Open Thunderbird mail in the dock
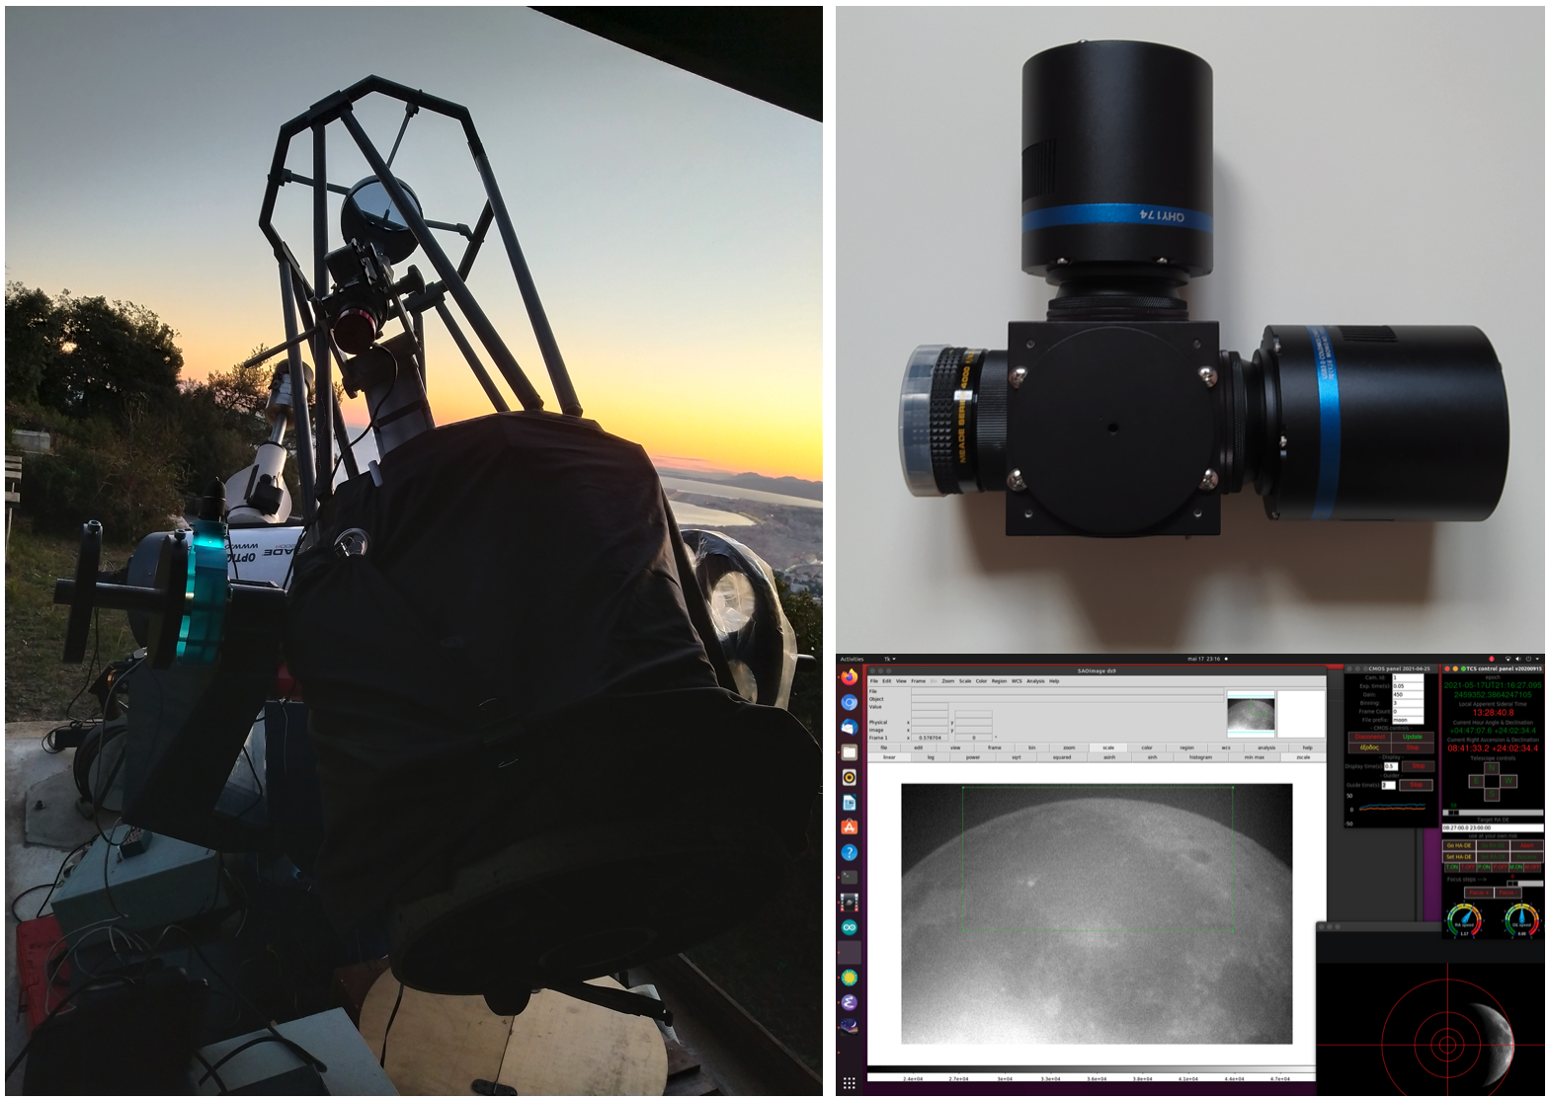This screenshot has height=1099, width=1549. pyautogui.click(x=849, y=727)
